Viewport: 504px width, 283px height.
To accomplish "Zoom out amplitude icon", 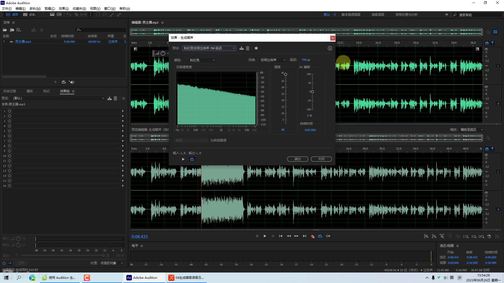I will [x=434, y=236].
